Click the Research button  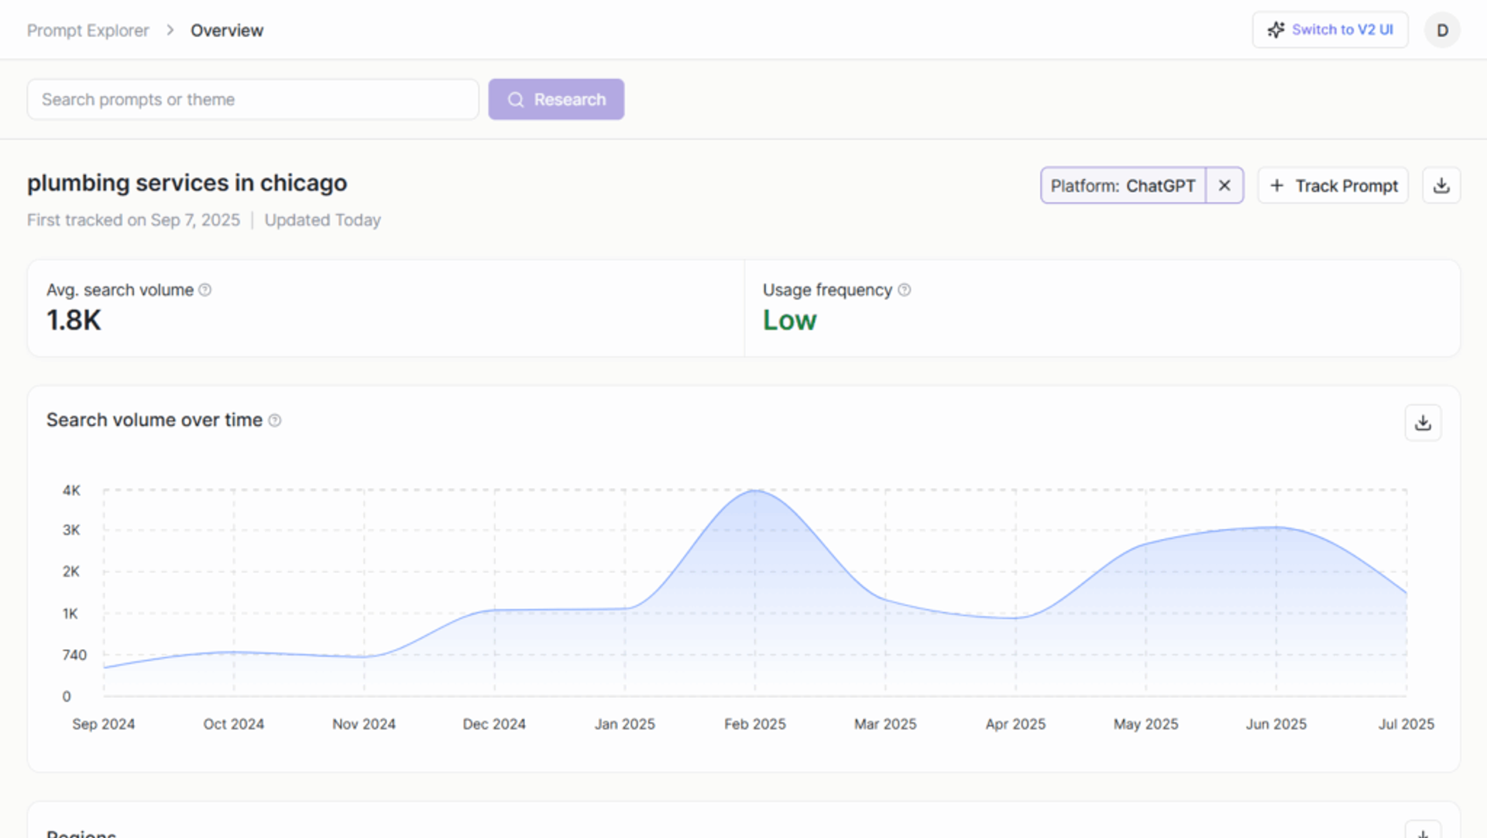click(x=556, y=99)
